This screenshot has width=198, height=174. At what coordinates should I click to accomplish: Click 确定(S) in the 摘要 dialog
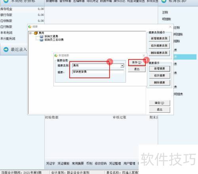coord(160,103)
